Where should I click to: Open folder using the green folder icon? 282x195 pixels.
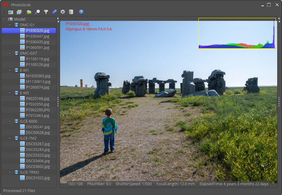pos(29,12)
